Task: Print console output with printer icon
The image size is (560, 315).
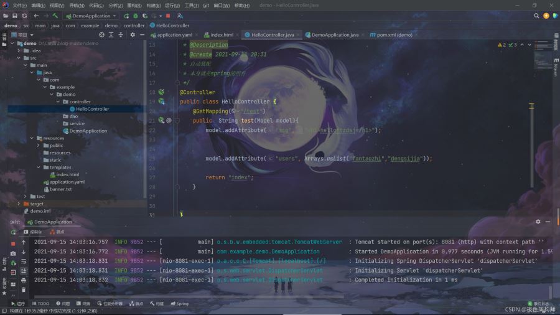Action: pos(24,280)
